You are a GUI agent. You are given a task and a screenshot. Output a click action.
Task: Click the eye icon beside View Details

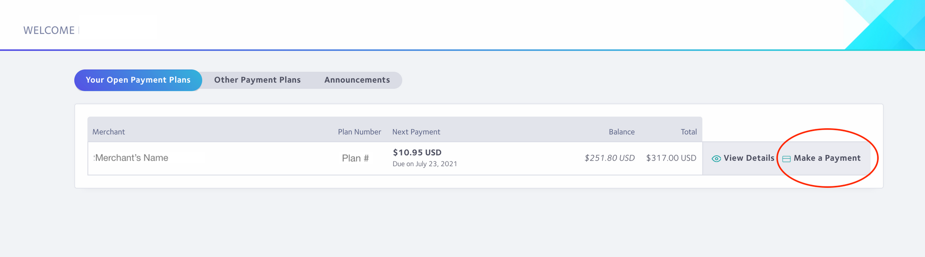coord(716,159)
